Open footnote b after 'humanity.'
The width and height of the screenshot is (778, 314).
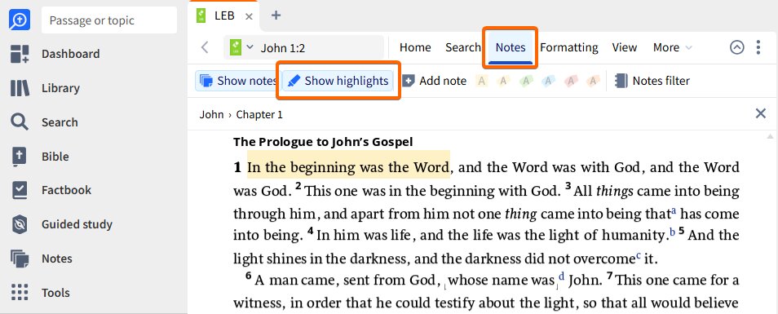coord(673,232)
